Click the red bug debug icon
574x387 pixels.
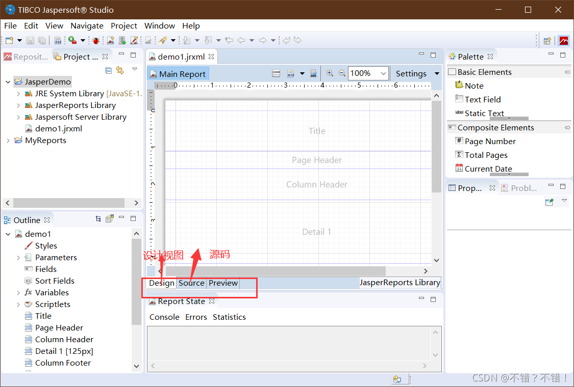(x=96, y=40)
